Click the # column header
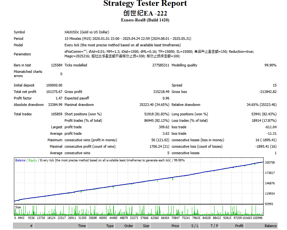This screenshot has width=287, height=230. pyautogui.click(x=23, y=226)
